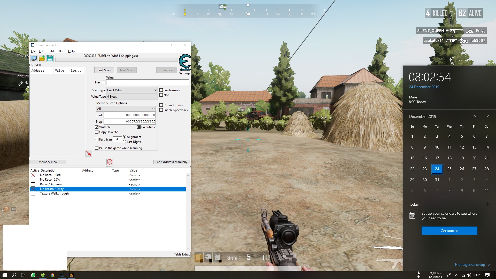Open the Value Type dropdown
496x279 pixels.
click(x=132, y=97)
